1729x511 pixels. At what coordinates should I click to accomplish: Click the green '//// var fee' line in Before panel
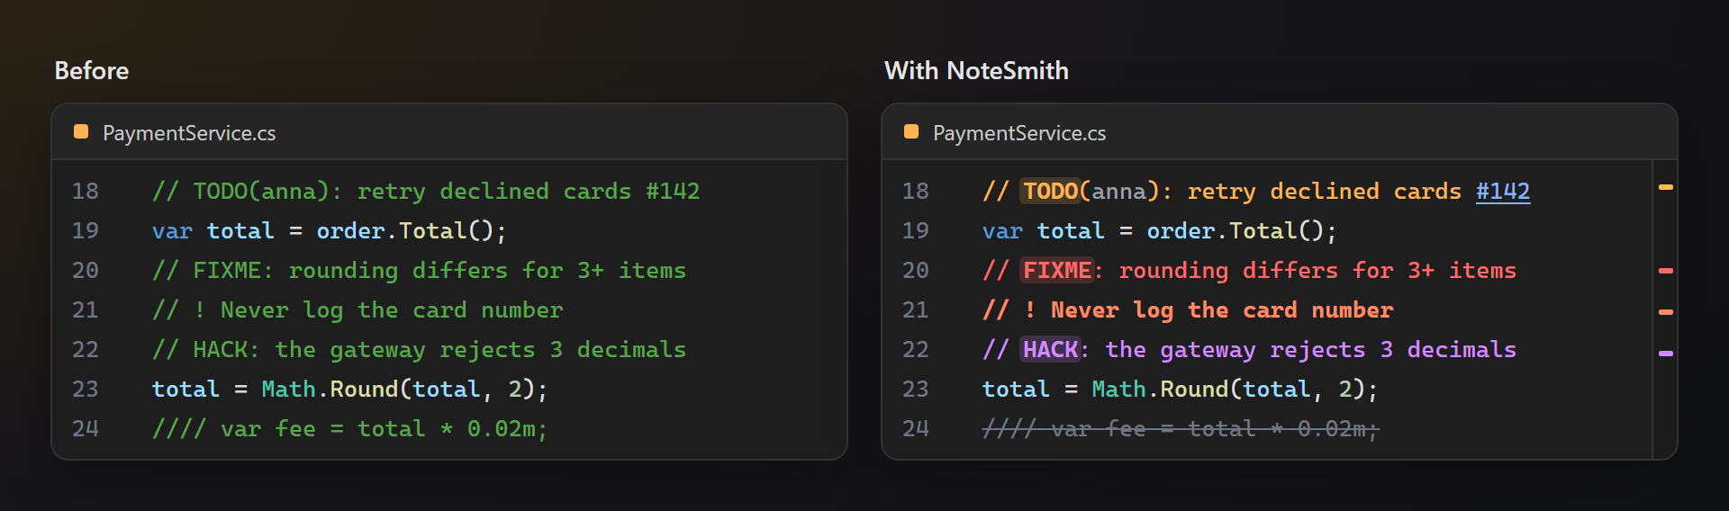click(x=350, y=429)
